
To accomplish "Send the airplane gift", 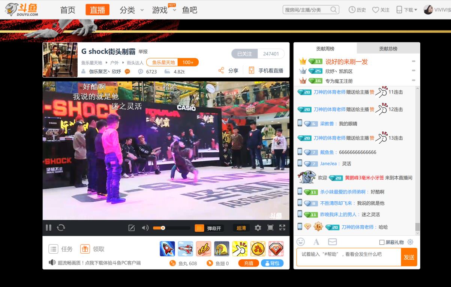I will [185, 249].
